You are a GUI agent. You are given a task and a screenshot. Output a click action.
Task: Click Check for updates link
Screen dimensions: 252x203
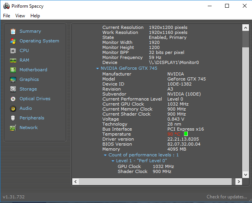227,197
